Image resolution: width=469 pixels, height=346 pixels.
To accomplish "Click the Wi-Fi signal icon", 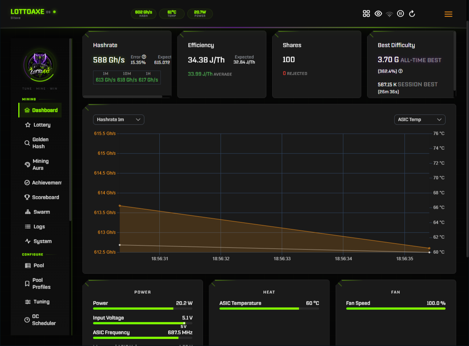I will [x=389, y=14].
